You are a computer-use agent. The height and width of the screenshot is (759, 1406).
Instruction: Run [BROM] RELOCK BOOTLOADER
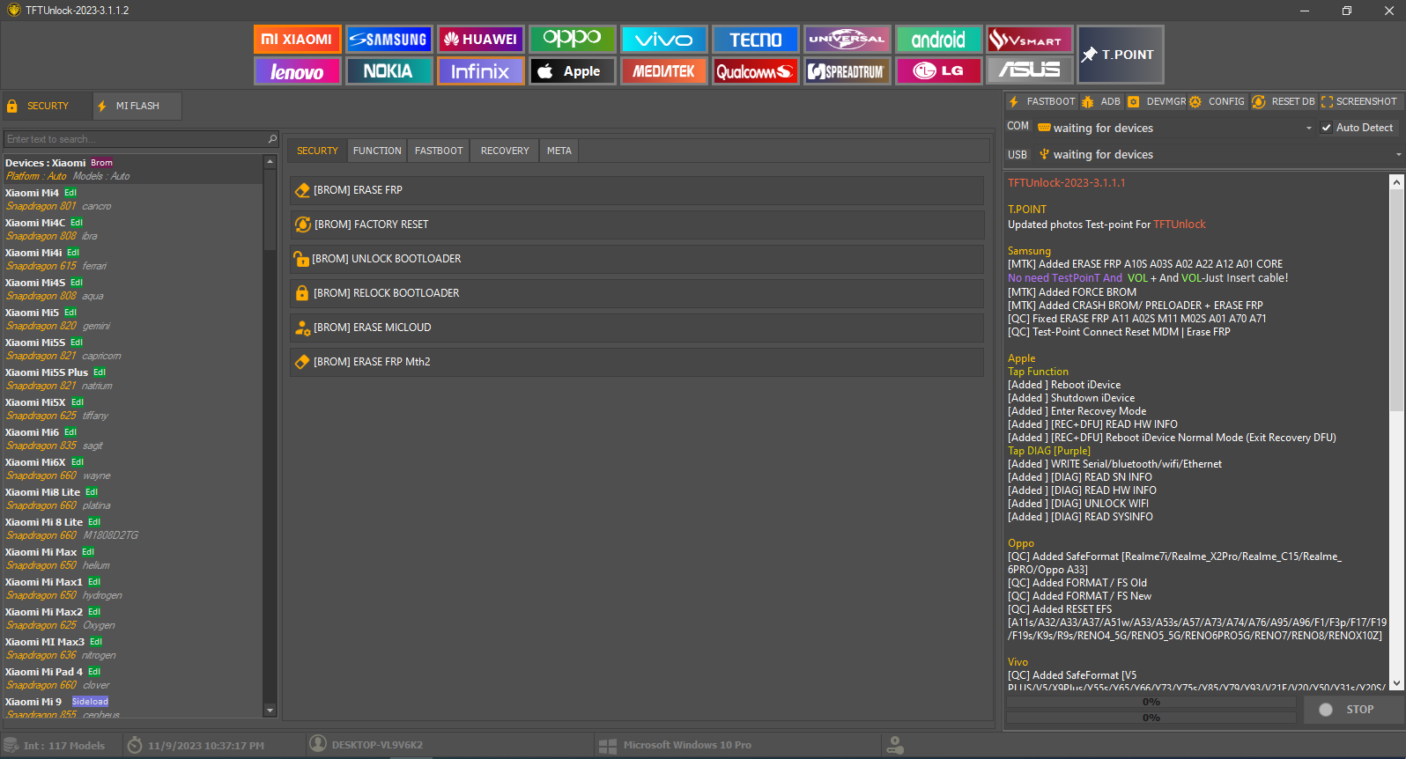636,293
